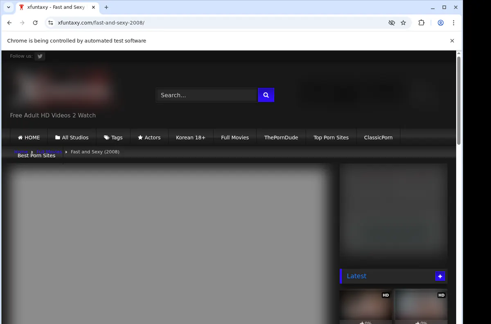
Task: Dismiss the automated test software infobar
Action: point(452,41)
